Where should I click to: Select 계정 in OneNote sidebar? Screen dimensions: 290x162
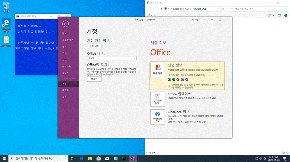68,83
